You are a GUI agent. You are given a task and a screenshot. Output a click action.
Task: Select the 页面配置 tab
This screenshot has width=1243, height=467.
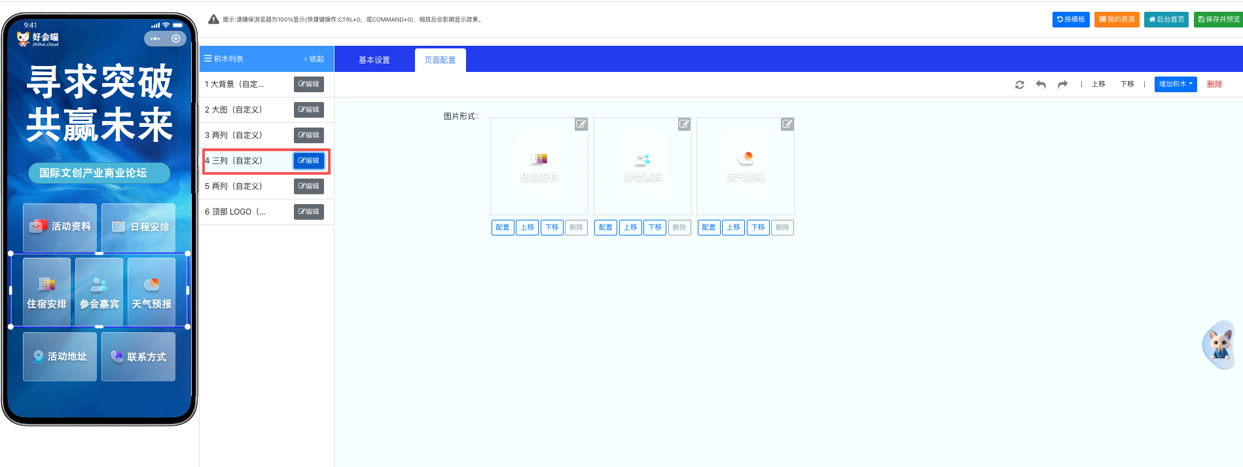click(440, 60)
